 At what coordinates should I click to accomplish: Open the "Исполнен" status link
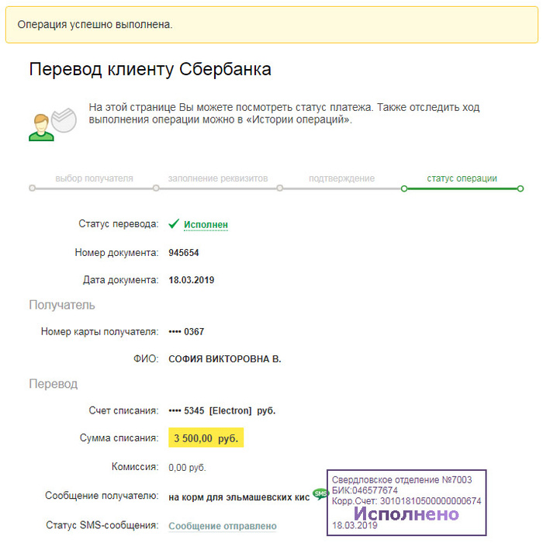point(206,225)
